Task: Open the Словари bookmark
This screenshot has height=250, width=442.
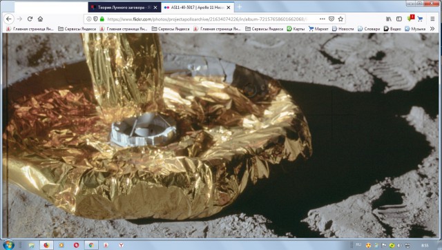Action: tap(369, 29)
